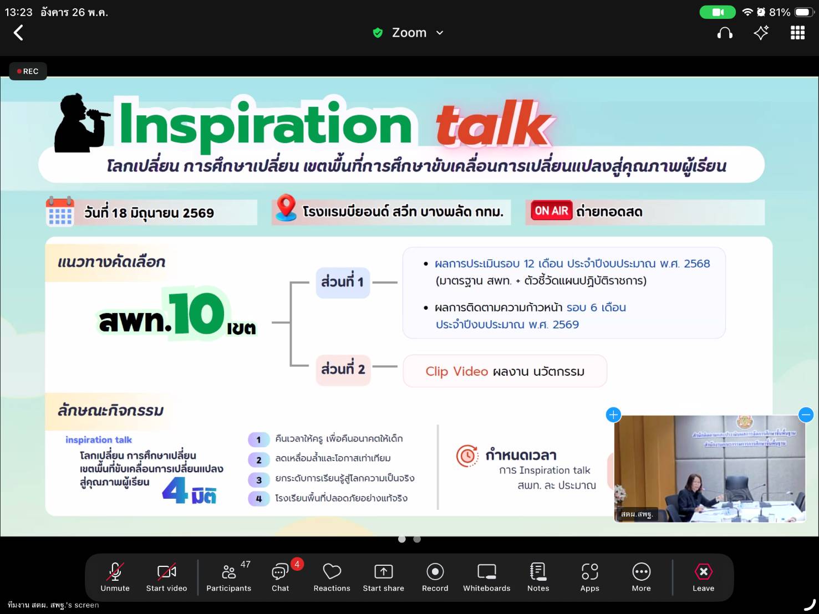
Task: Tap the clock time 13:23 in status bar
Action: (19, 12)
